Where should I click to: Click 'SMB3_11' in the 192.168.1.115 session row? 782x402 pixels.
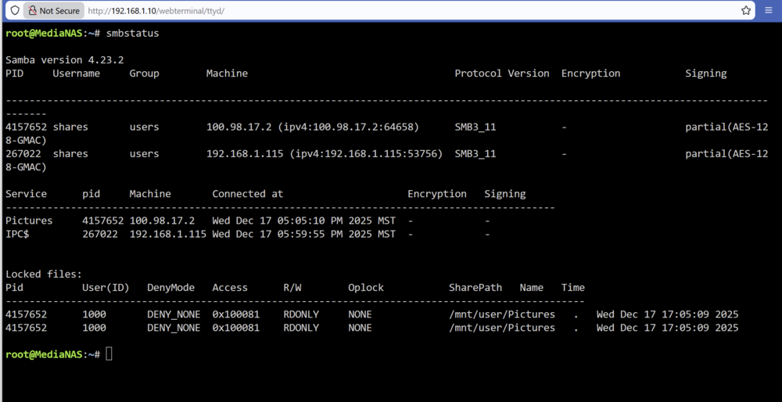475,154
